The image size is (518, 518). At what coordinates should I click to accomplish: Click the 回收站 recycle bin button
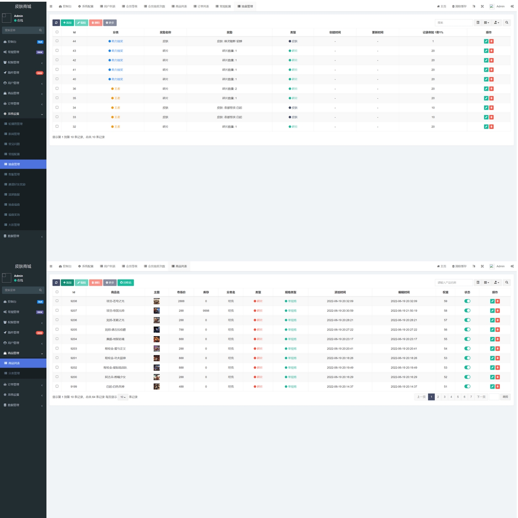[x=126, y=283]
